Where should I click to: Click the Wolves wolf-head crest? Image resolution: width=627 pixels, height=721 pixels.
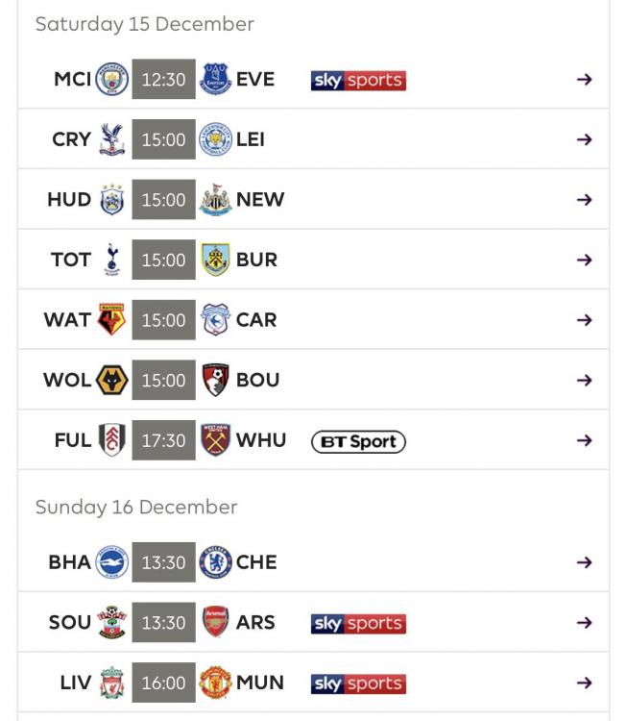click(112, 381)
